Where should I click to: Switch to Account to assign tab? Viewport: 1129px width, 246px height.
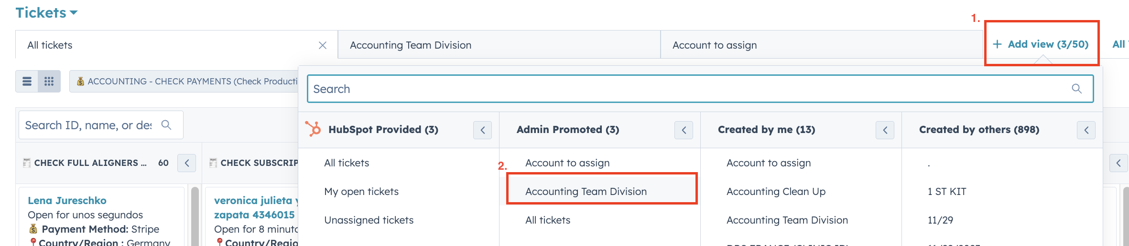(x=715, y=45)
